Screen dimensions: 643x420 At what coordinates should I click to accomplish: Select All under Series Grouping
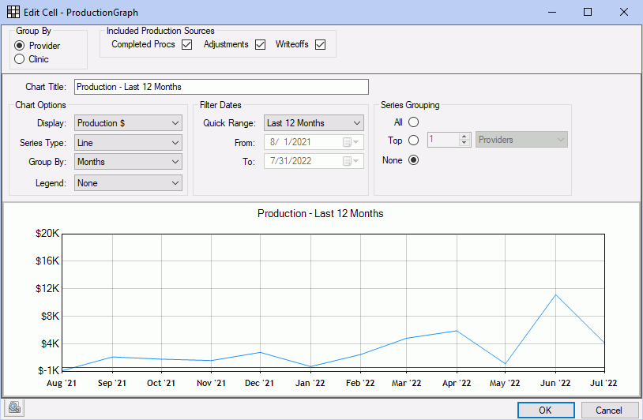[413, 122]
